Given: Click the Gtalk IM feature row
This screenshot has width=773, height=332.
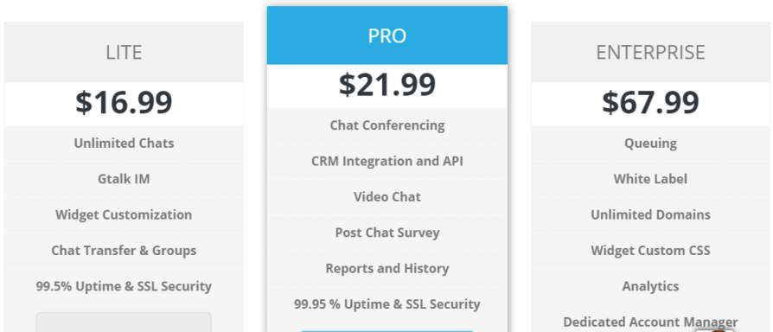Looking at the screenshot, I should click(124, 179).
